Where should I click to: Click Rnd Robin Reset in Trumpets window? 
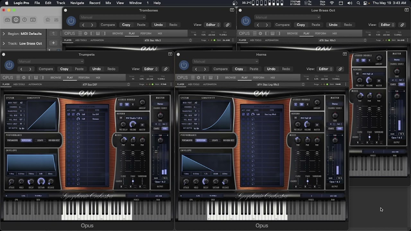(x=54, y=140)
